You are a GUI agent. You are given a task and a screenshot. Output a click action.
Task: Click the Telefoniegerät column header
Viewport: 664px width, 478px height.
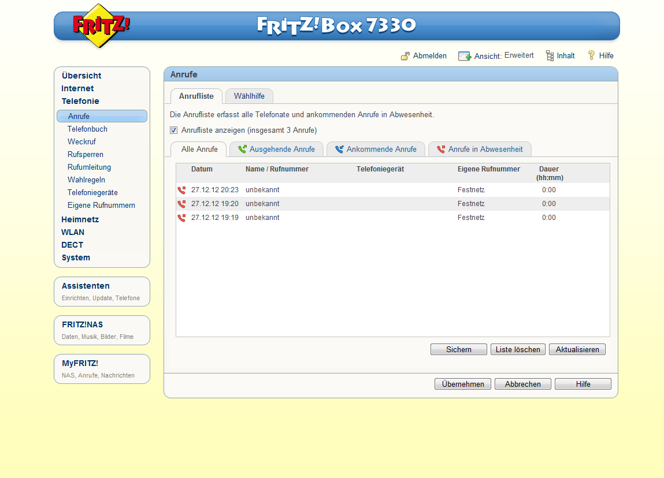(380, 169)
